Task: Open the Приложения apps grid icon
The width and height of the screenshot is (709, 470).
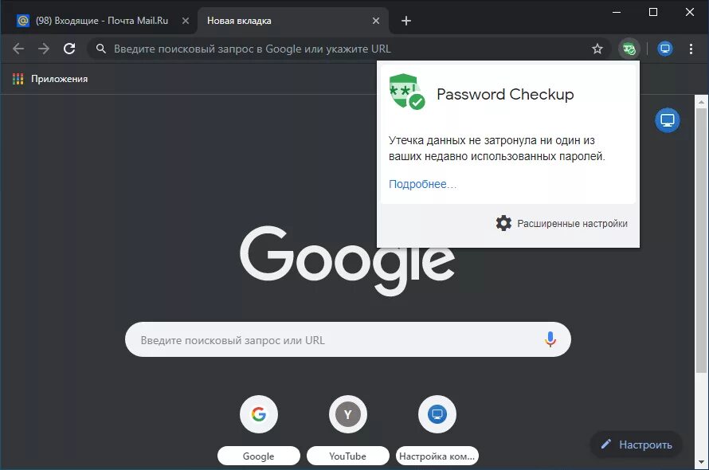Action: coord(18,79)
